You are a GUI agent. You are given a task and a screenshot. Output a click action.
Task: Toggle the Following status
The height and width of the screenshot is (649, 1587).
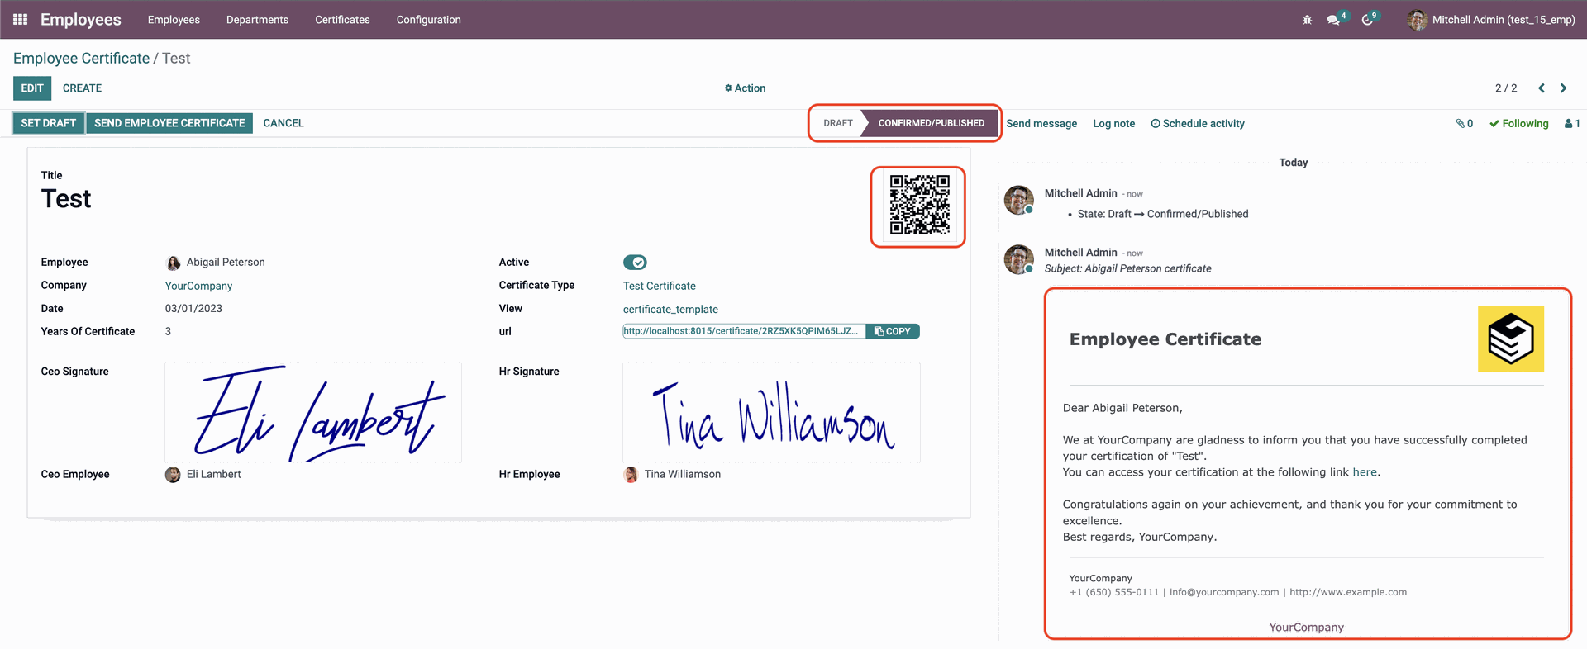click(1518, 124)
